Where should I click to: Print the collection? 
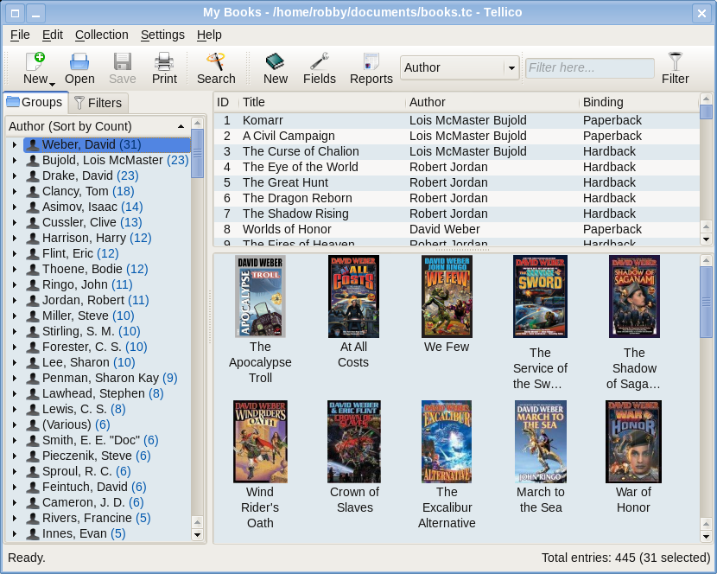[164, 68]
